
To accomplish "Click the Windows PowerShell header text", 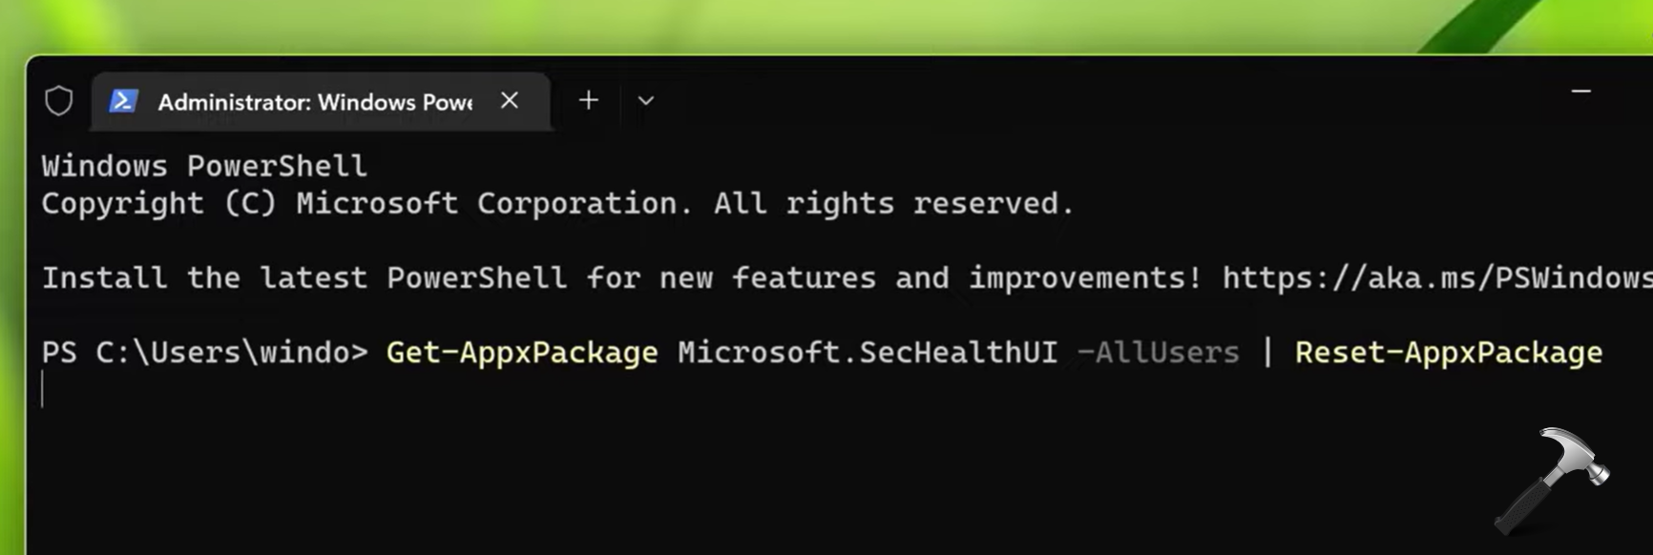I will click(203, 166).
